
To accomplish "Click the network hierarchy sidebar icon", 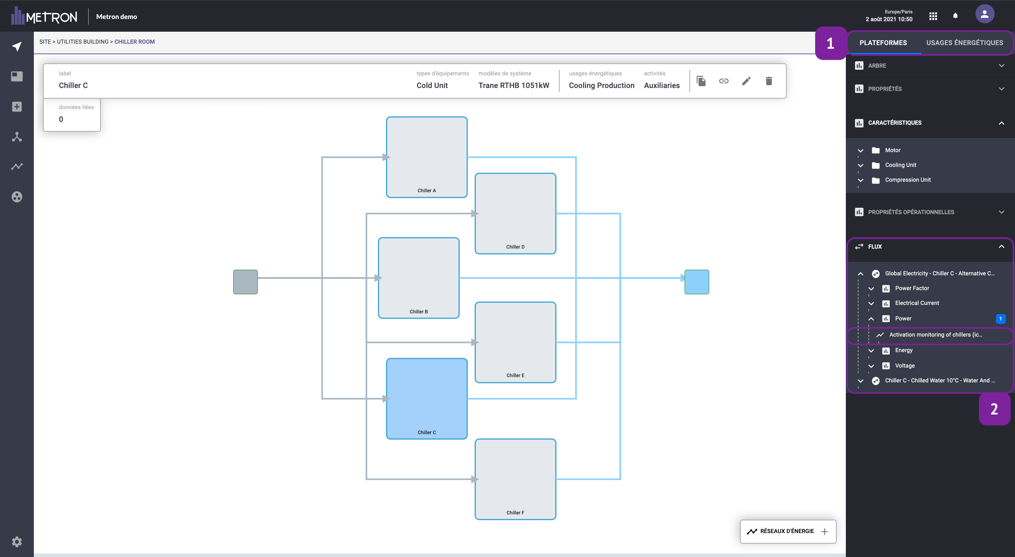I will pos(17,137).
